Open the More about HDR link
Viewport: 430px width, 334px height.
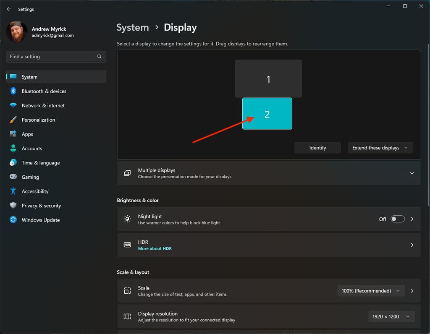click(x=155, y=248)
